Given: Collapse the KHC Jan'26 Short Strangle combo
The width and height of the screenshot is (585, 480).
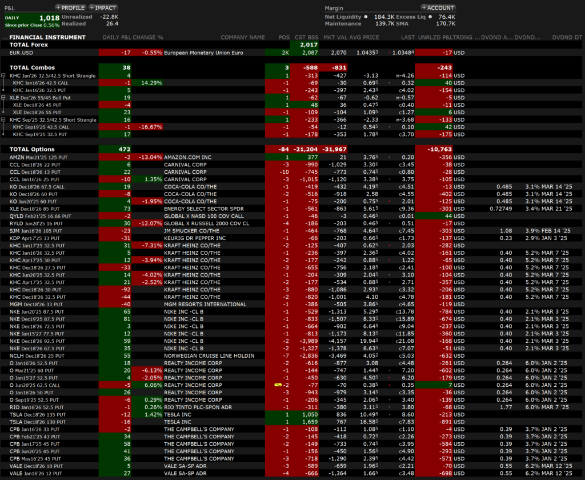Looking at the screenshot, I should pos(4,75).
